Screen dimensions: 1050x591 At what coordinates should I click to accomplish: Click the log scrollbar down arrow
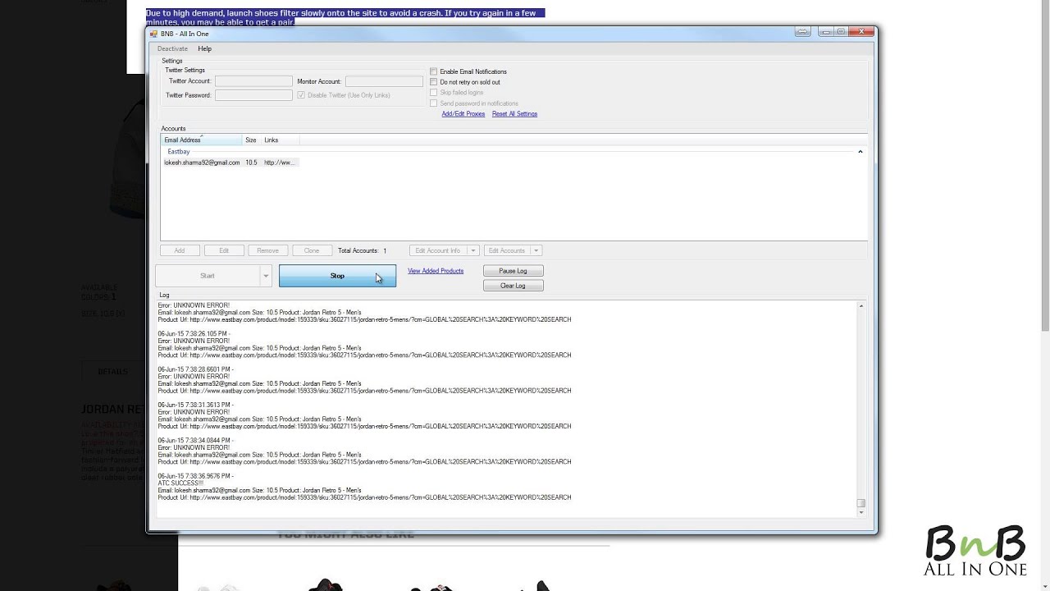[861, 512]
